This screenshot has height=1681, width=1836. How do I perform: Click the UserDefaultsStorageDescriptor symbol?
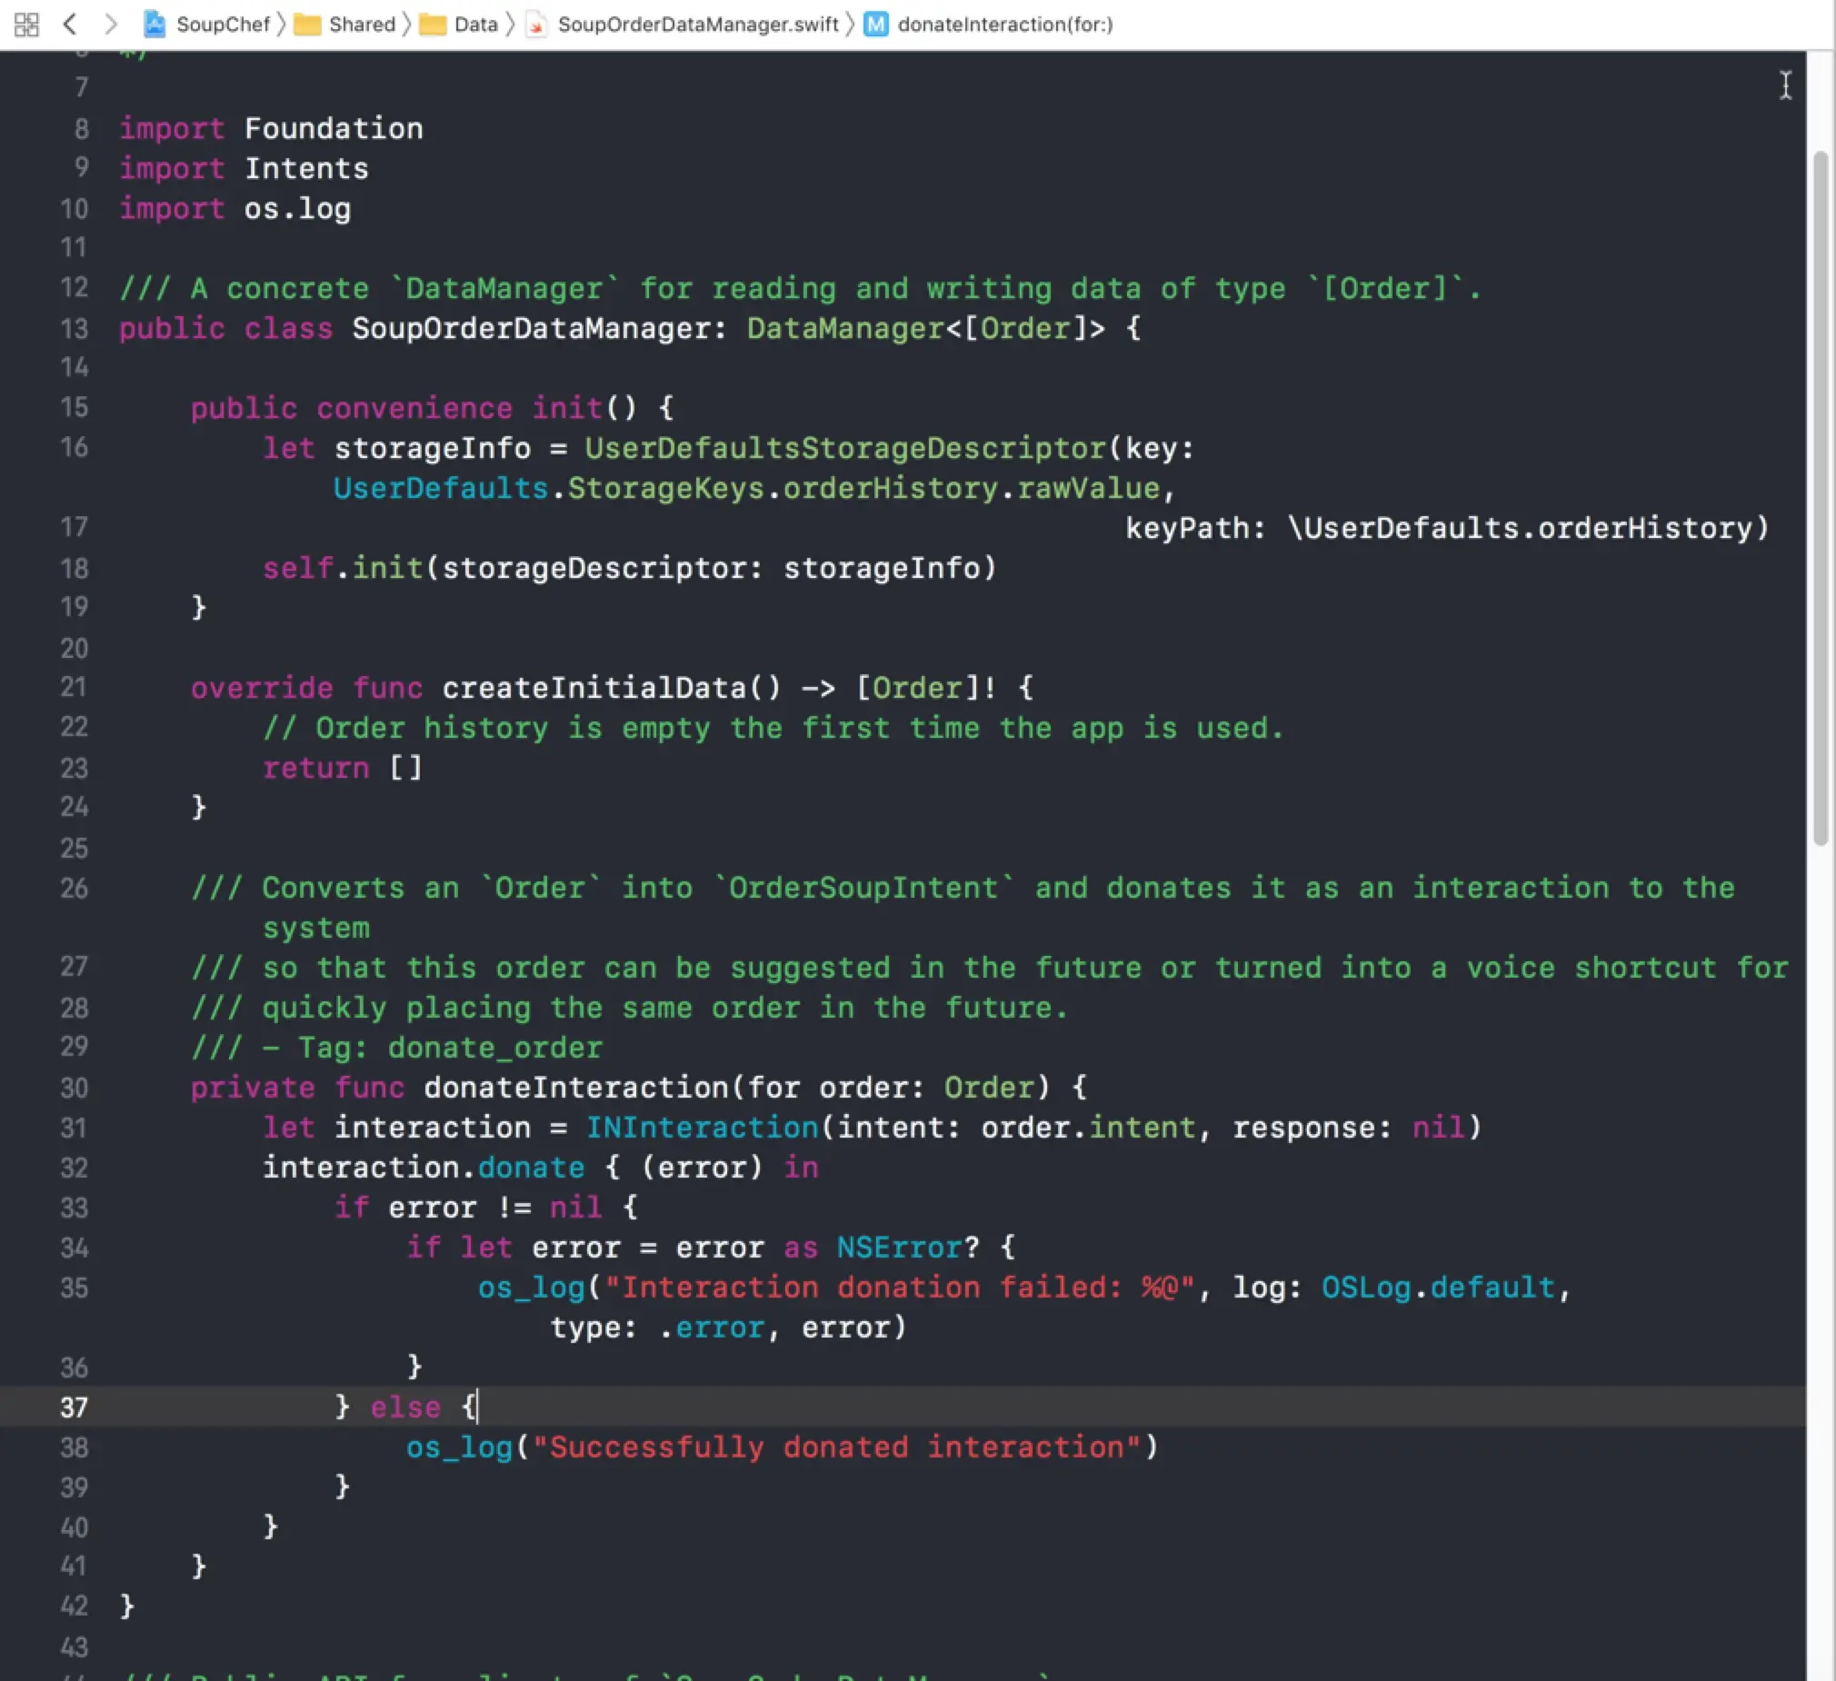[844, 448]
